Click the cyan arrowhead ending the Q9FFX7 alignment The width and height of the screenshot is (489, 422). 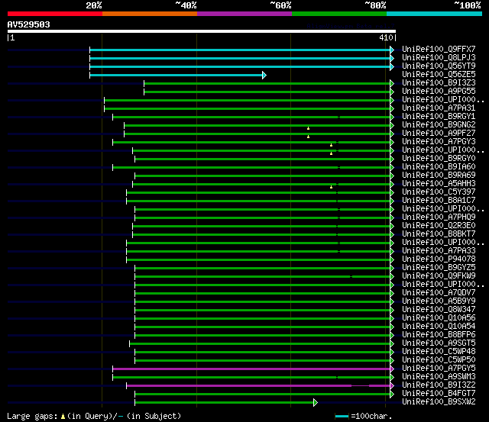(x=392, y=50)
